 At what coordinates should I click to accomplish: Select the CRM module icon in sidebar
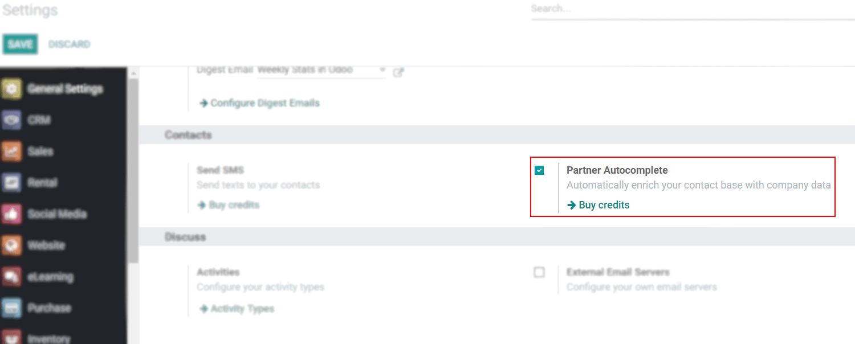[11, 120]
